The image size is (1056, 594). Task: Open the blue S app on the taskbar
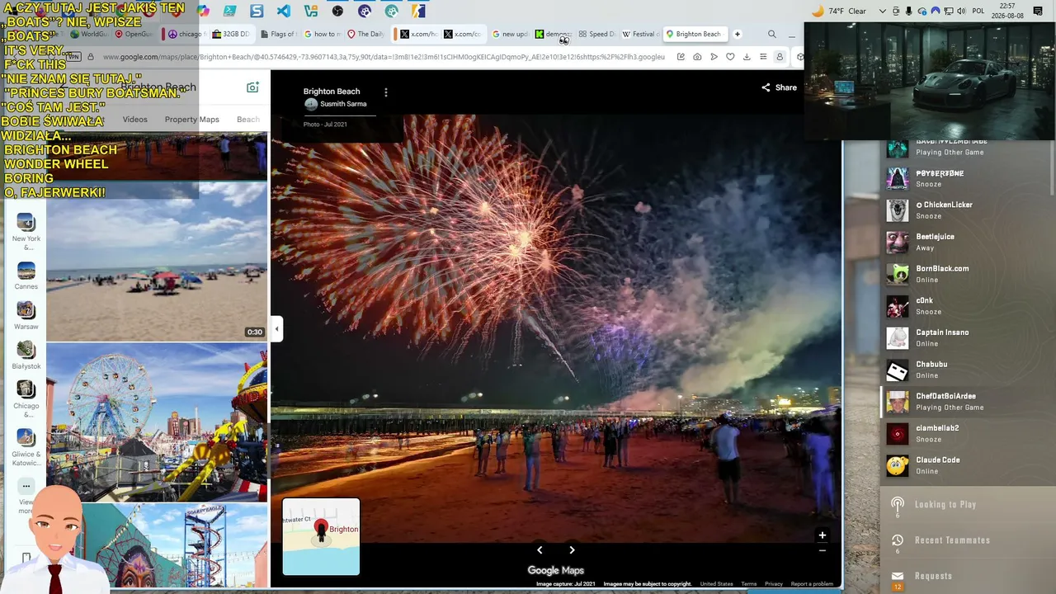(257, 11)
